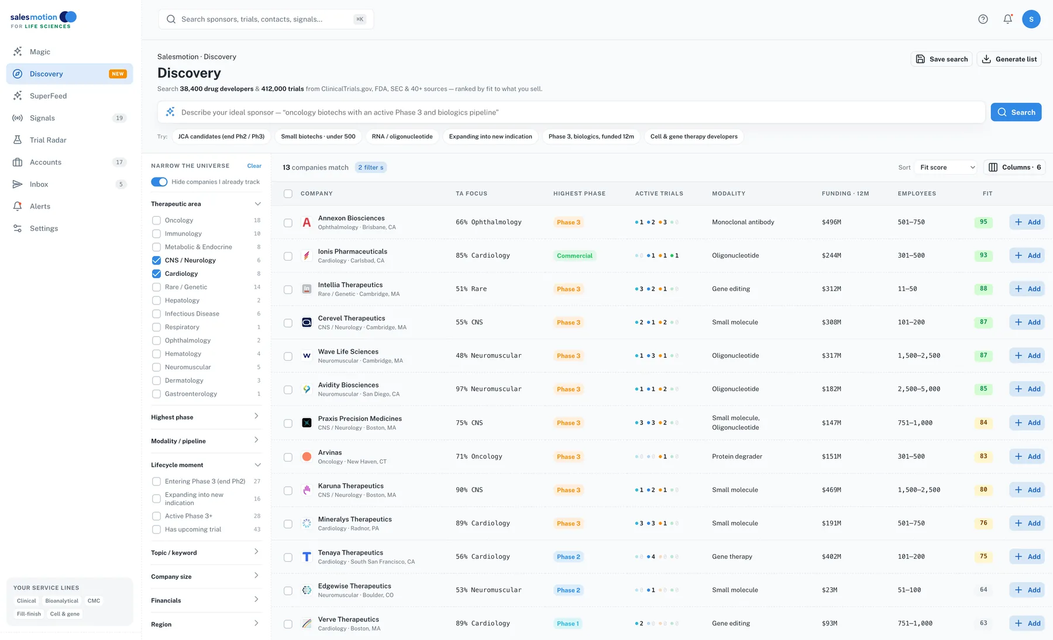Click the Avidity Biosciences logo
1053x640 pixels.
click(307, 389)
